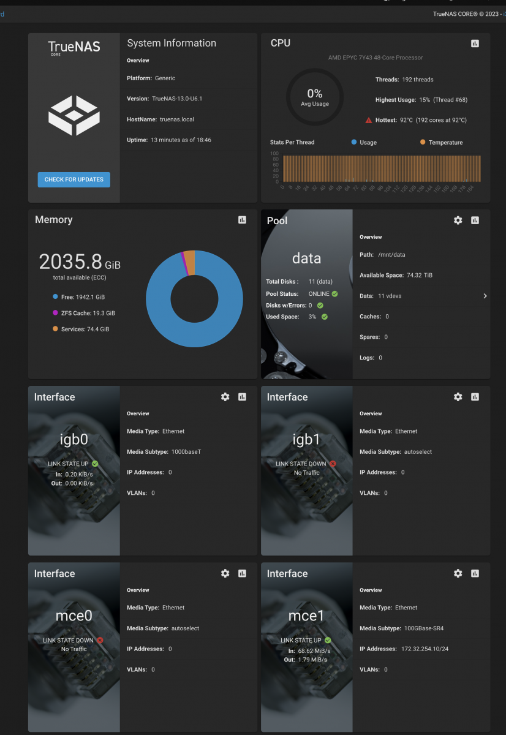The image size is (506, 735).
Task: Click the orange Temperature legend dot
Action: pos(423,142)
